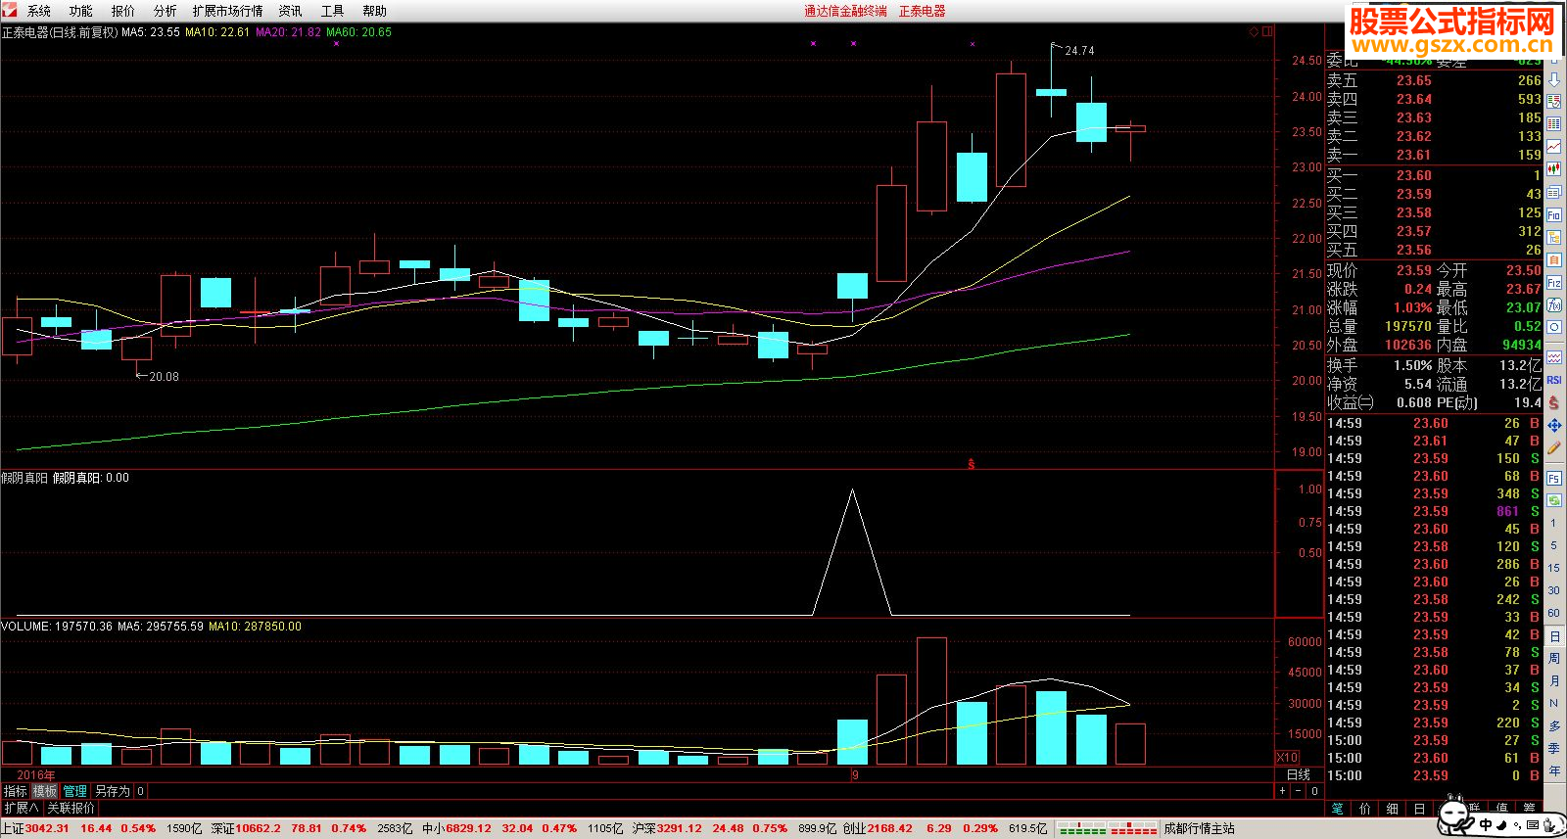Select the 周 weekly period
Screen dimensions: 1567x839
[x=1554, y=658]
